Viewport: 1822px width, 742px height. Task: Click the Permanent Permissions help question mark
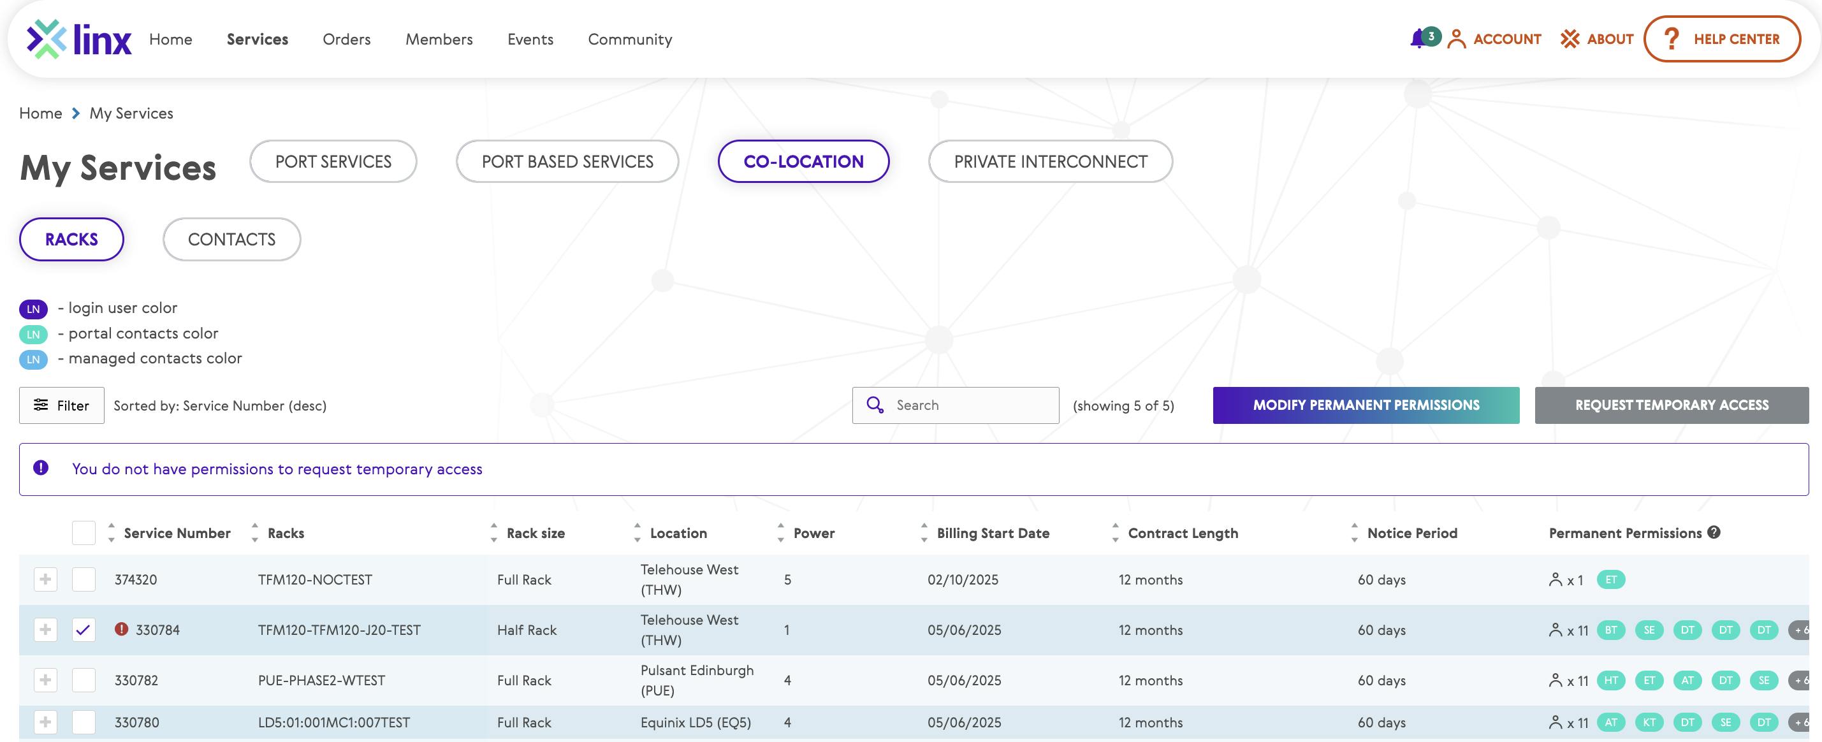1714,533
